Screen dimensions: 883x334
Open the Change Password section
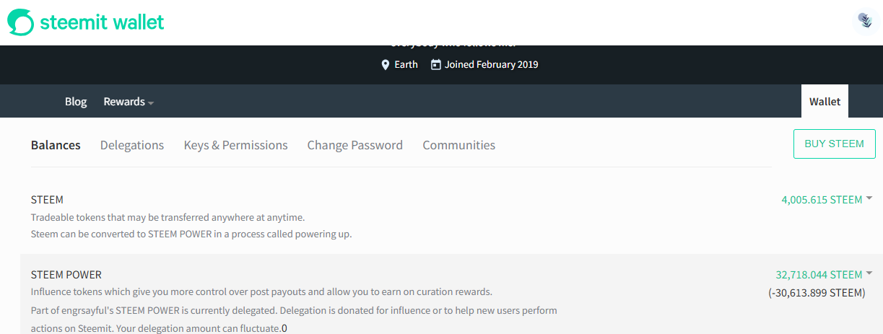(354, 145)
